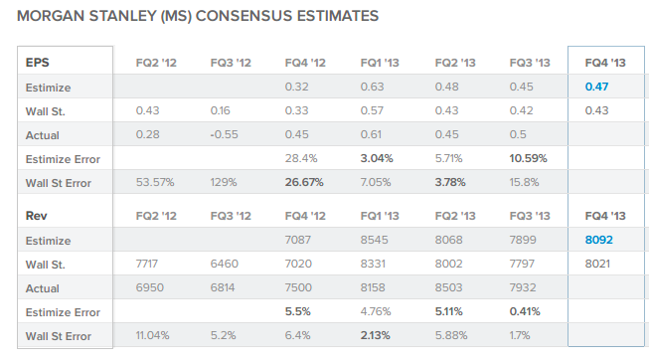This screenshot has height=362, width=649.
Task: Click the FQ4 '13 Estimize revenue value 8092
Action: click(x=598, y=240)
